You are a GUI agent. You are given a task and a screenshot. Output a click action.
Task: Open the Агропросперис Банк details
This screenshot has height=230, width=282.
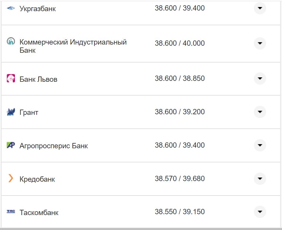pos(260,145)
